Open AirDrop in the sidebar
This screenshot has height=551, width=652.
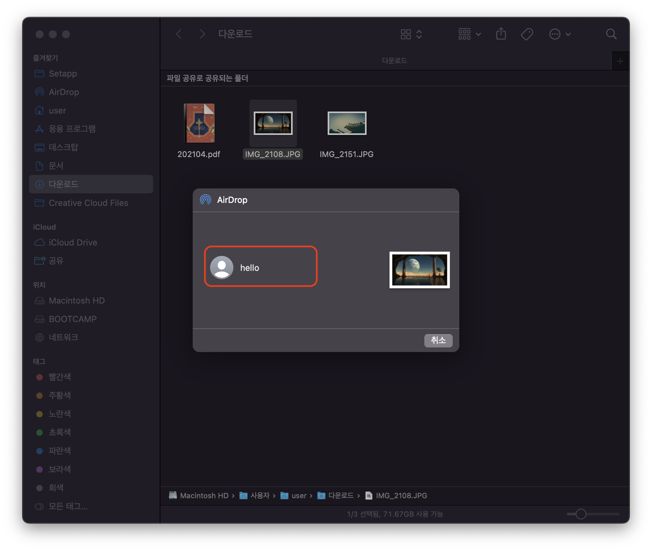coord(64,92)
